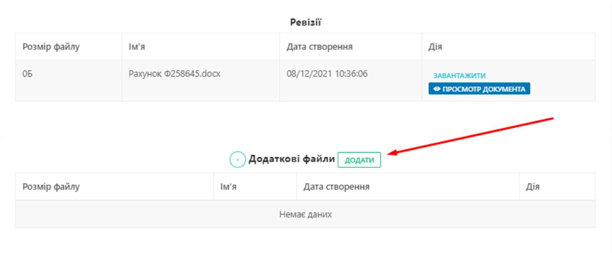The width and height of the screenshot is (612, 253).
Task: Click Дія header in the Ревізії table
Action: click(x=435, y=47)
